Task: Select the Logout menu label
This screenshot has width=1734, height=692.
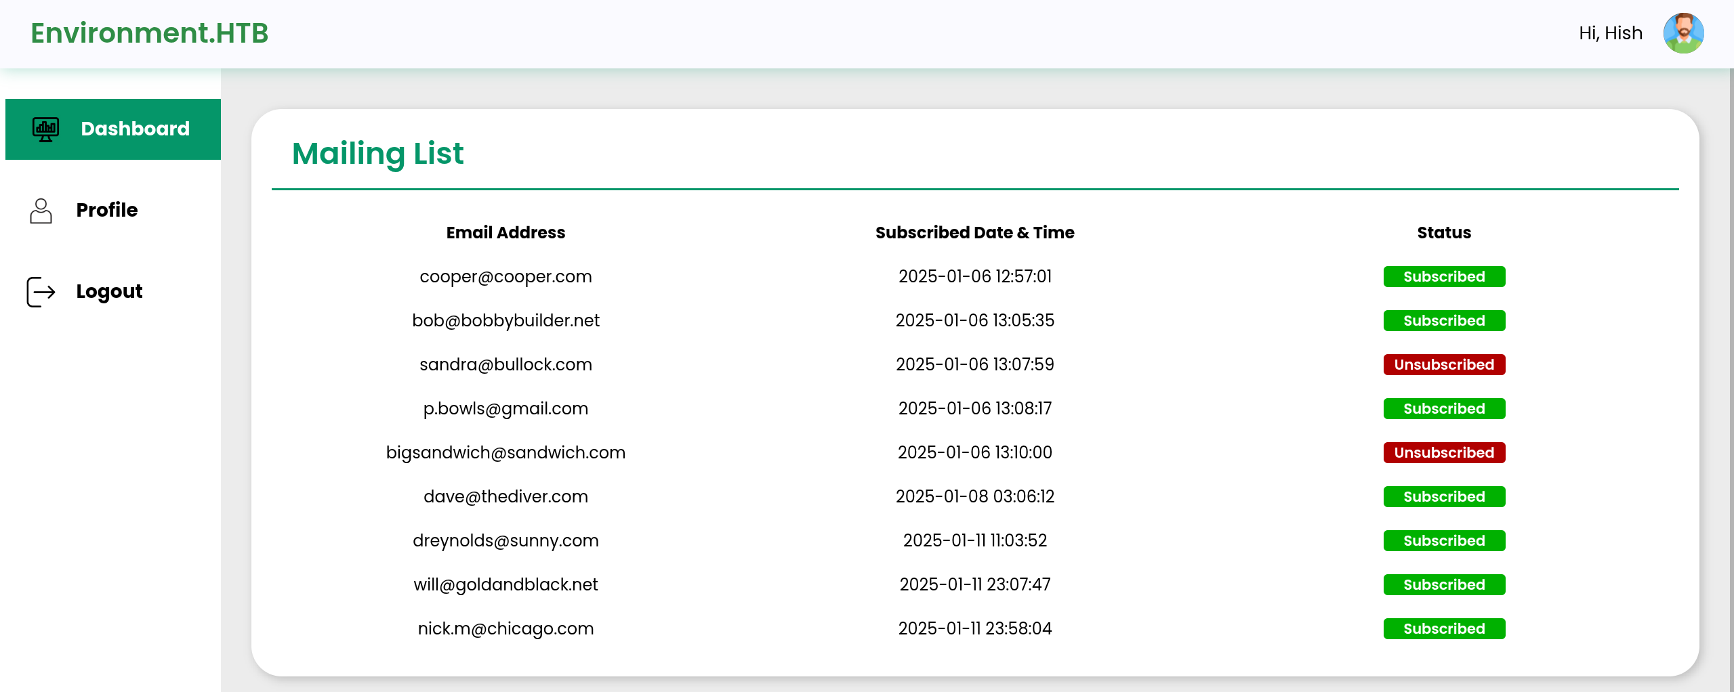Action: pyautogui.click(x=109, y=291)
